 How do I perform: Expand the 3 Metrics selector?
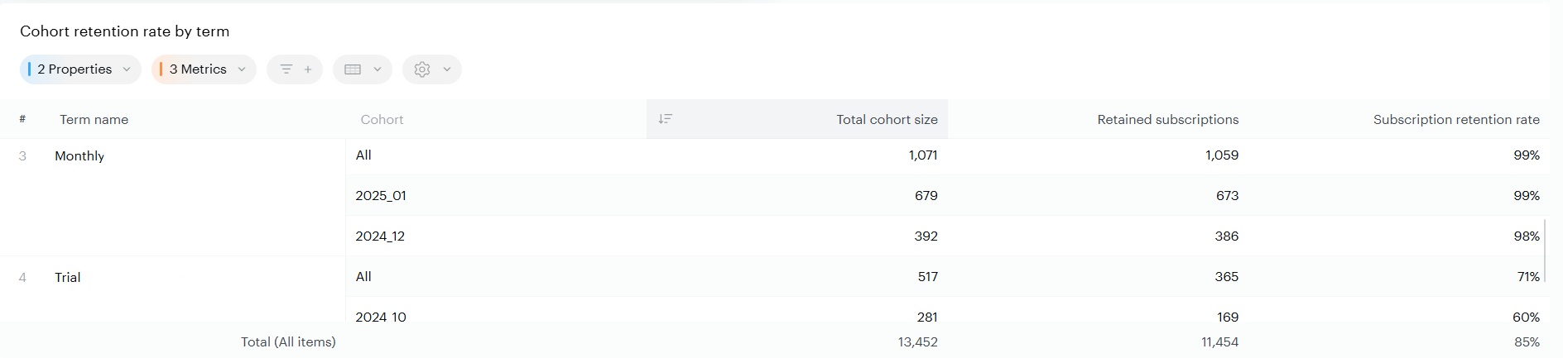pyautogui.click(x=204, y=69)
